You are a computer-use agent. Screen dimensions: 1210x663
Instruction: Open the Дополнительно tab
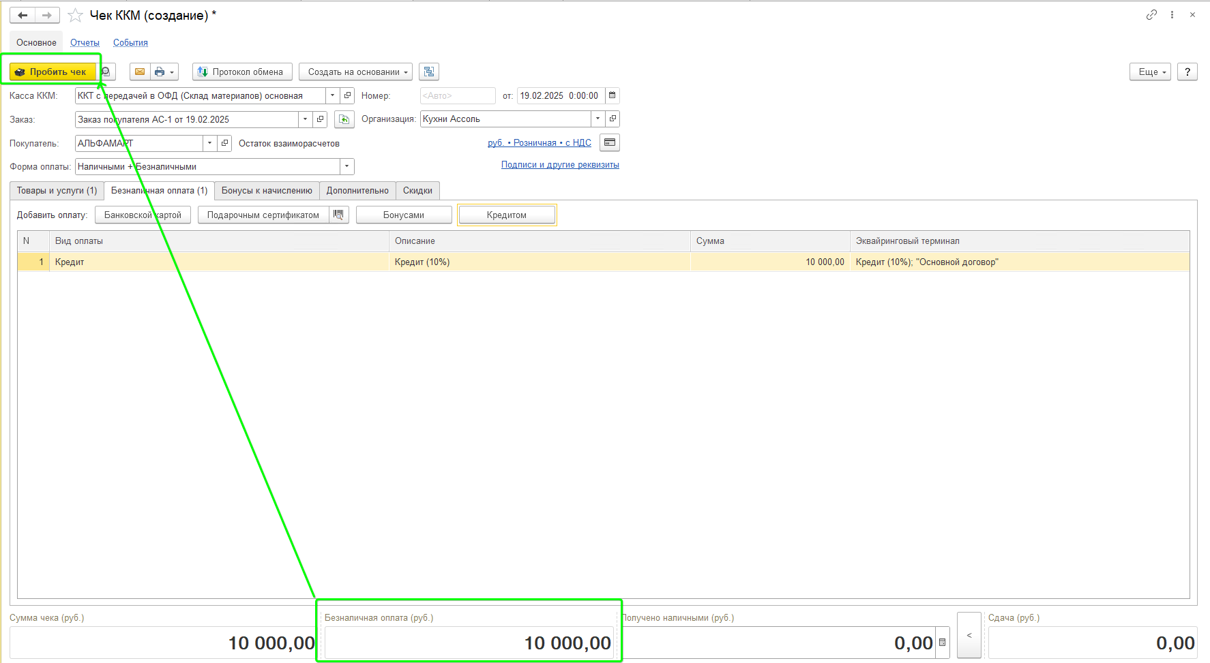click(x=357, y=191)
